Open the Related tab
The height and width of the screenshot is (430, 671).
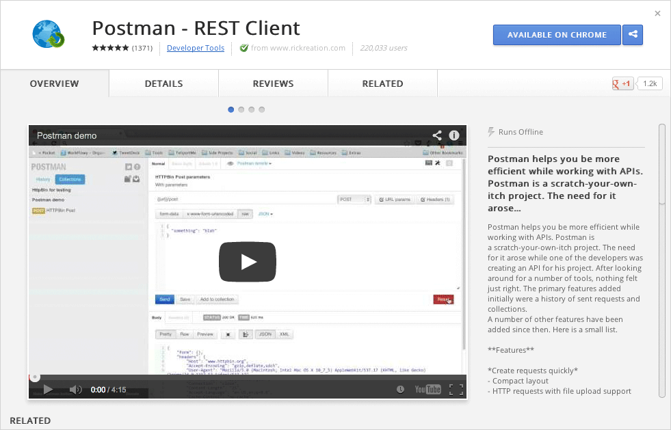383,83
